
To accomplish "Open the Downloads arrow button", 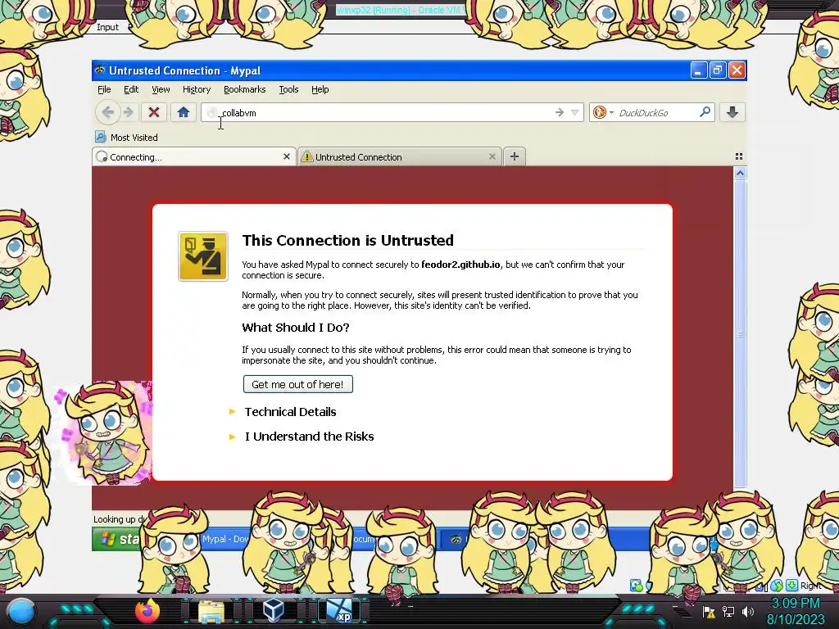I will [x=732, y=111].
